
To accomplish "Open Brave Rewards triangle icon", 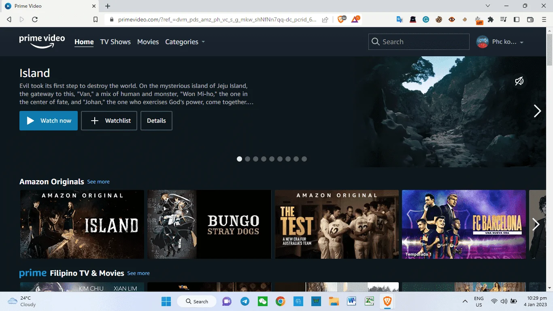I will pos(355,19).
